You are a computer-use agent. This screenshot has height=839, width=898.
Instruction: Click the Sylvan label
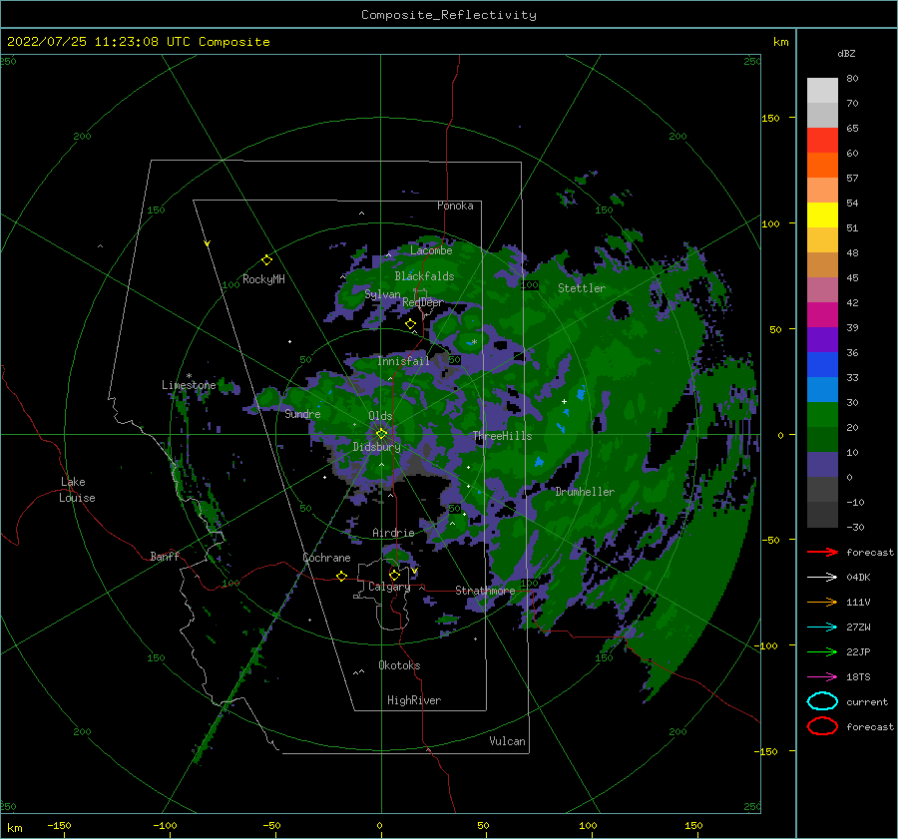tap(382, 294)
